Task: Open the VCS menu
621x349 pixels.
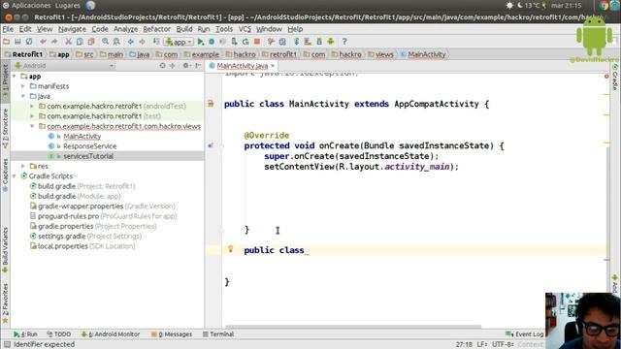Action: pos(245,29)
